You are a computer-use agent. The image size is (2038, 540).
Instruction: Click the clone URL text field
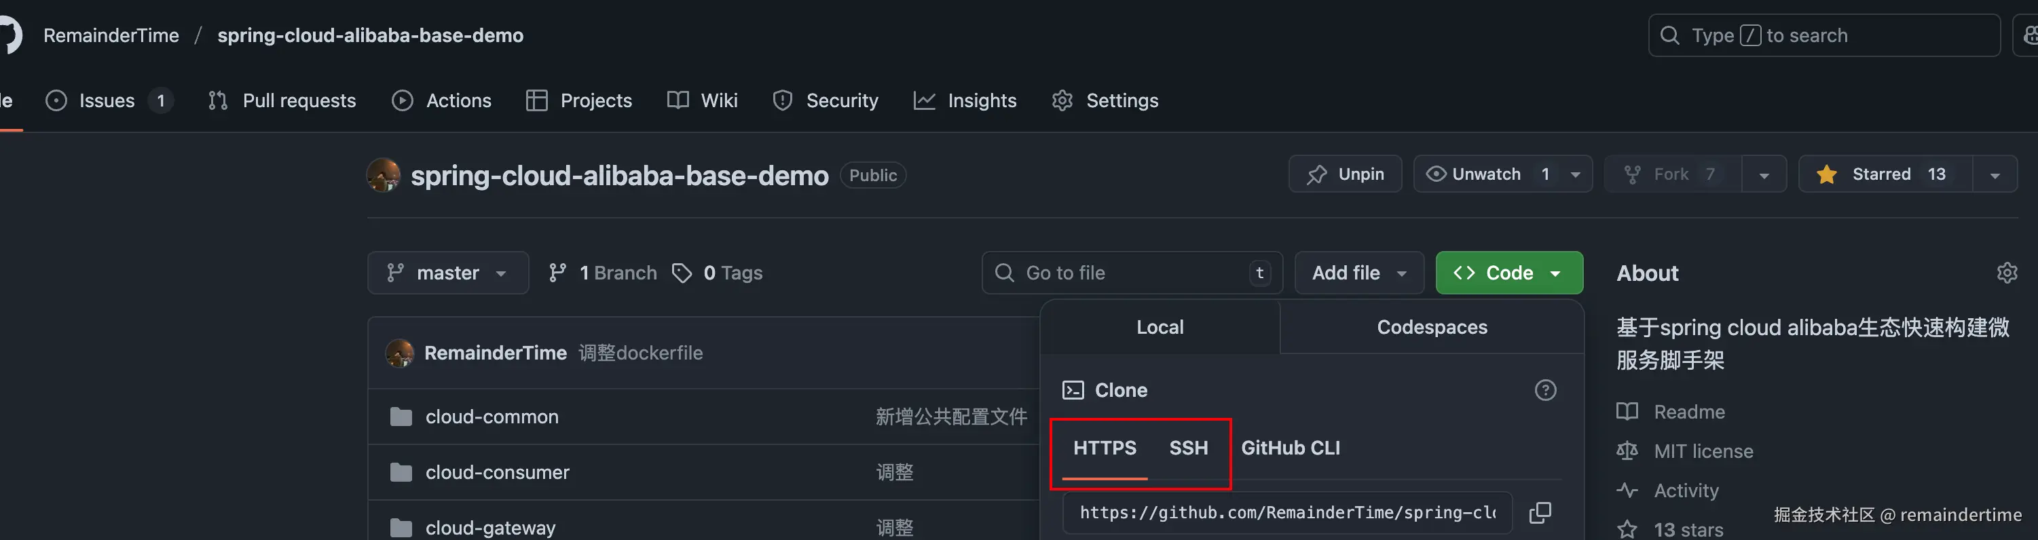click(x=1287, y=512)
